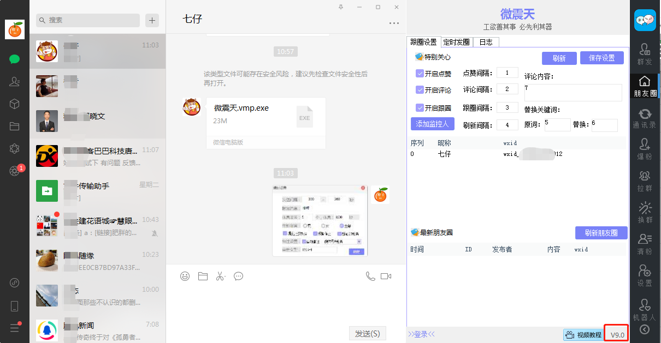Uncheck the 开启点赞 checkbox

pyautogui.click(x=420, y=74)
